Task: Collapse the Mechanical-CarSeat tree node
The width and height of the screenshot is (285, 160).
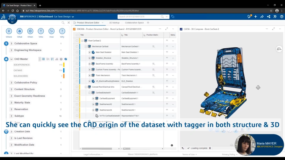Action: 86,47
